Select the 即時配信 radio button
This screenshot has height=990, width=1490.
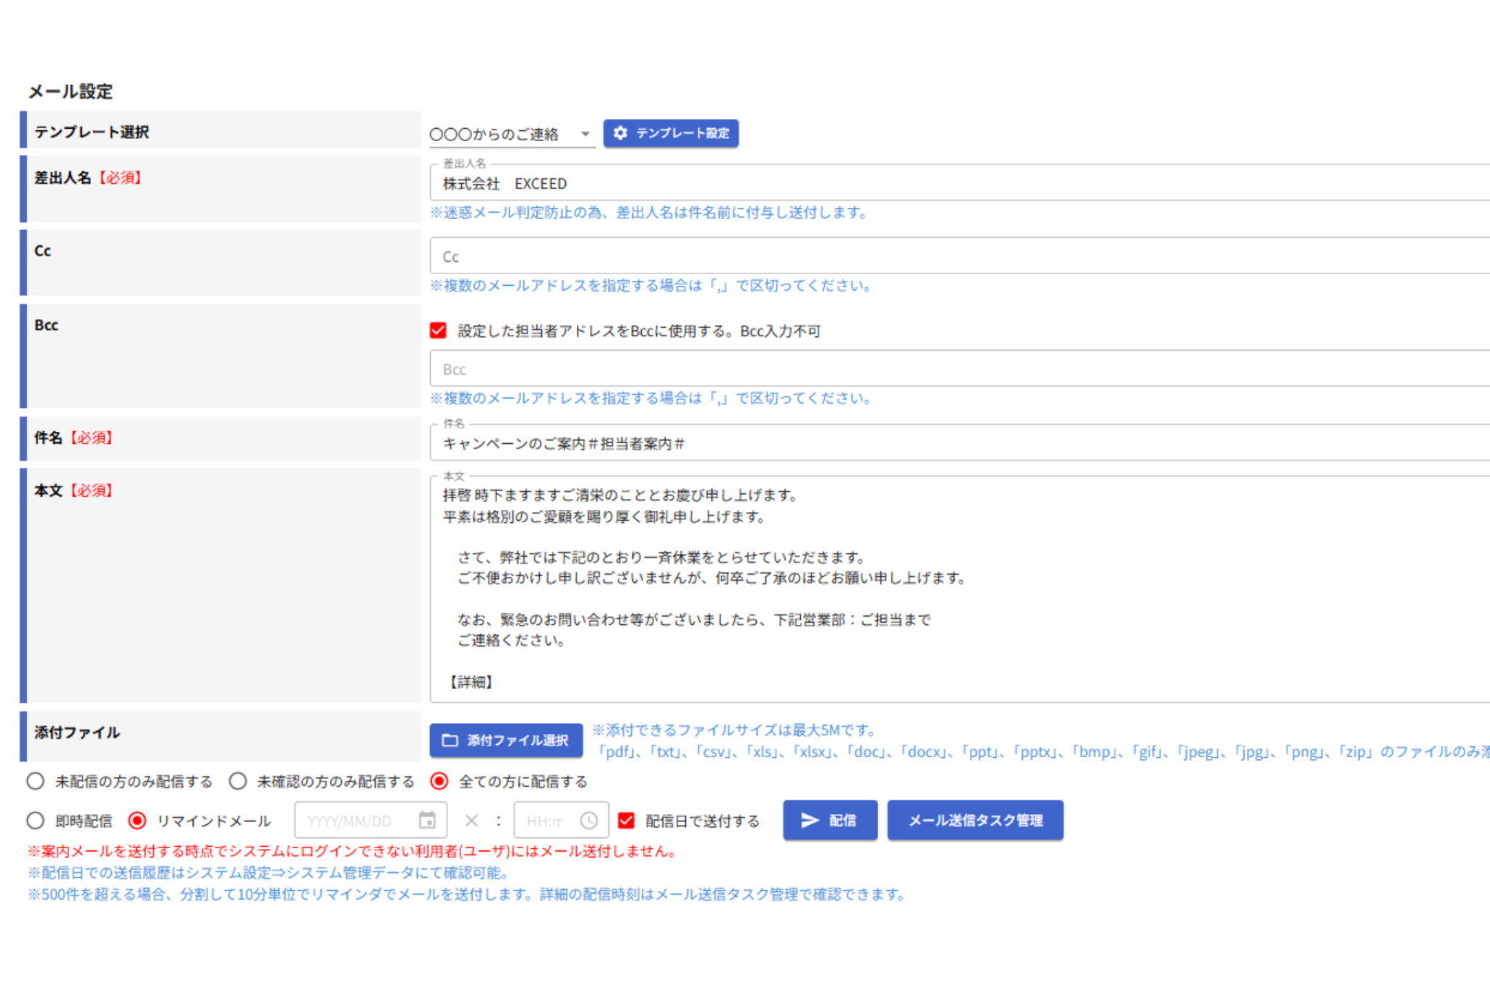coord(35,821)
